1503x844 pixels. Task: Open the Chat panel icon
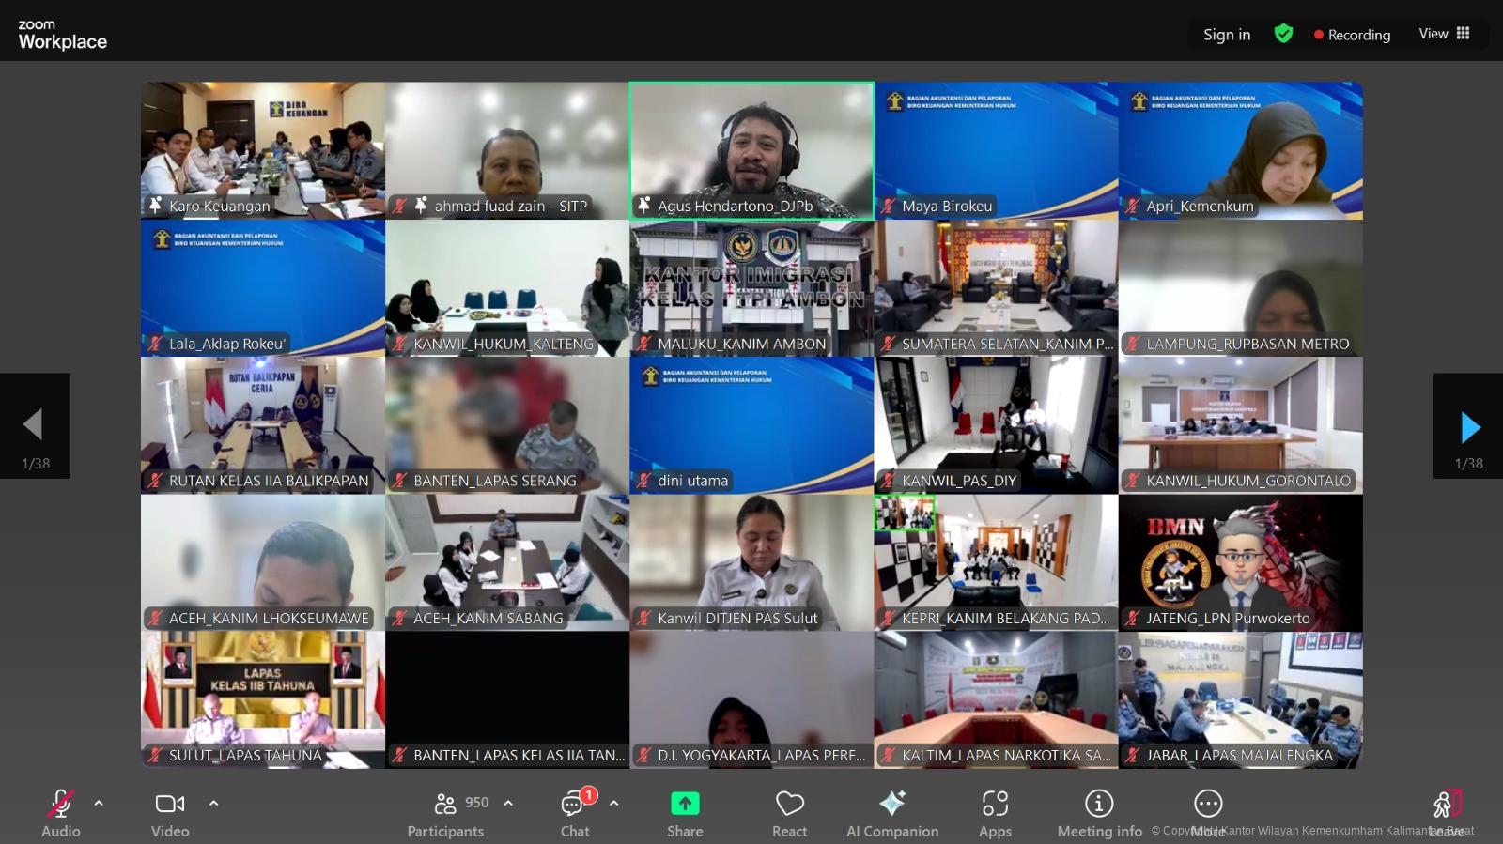click(574, 804)
